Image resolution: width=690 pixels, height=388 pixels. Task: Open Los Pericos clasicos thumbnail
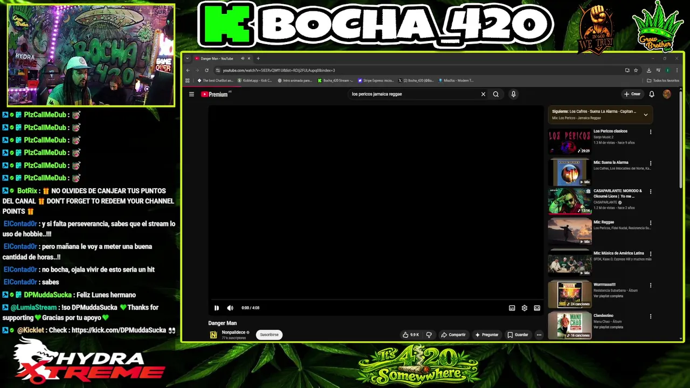570,142
